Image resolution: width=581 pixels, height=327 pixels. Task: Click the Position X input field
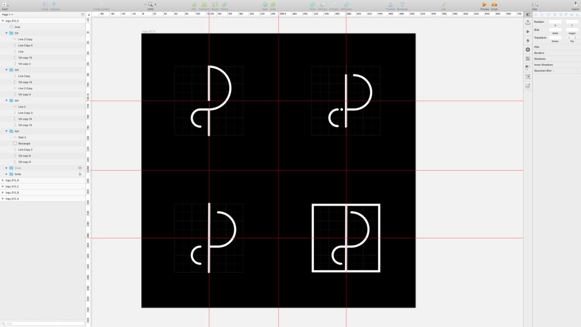555,22
